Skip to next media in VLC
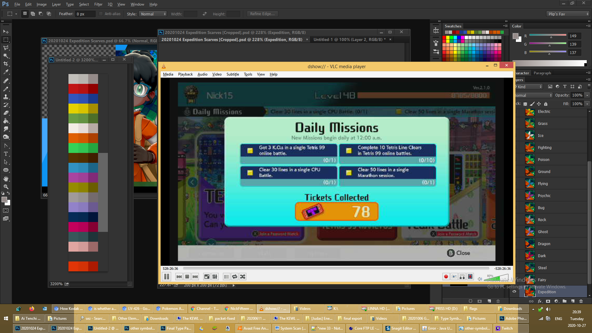Image resolution: width=592 pixels, height=333 pixels. click(195, 277)
